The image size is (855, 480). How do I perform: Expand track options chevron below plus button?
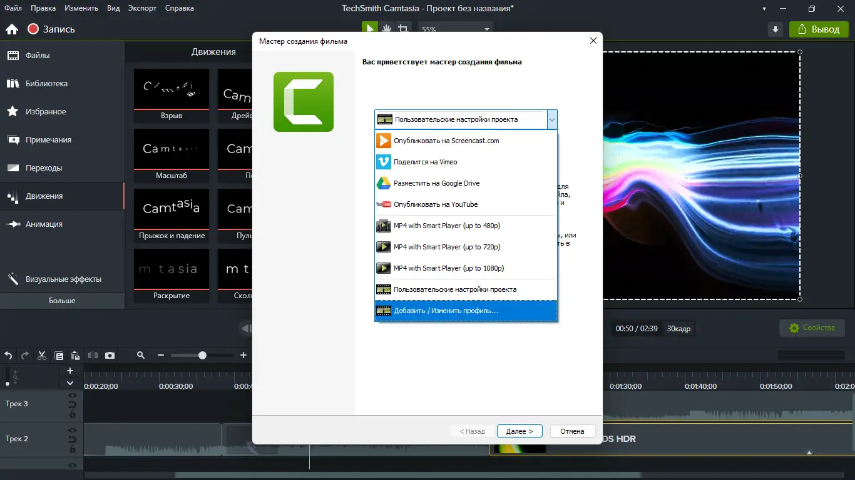[70, 383]
